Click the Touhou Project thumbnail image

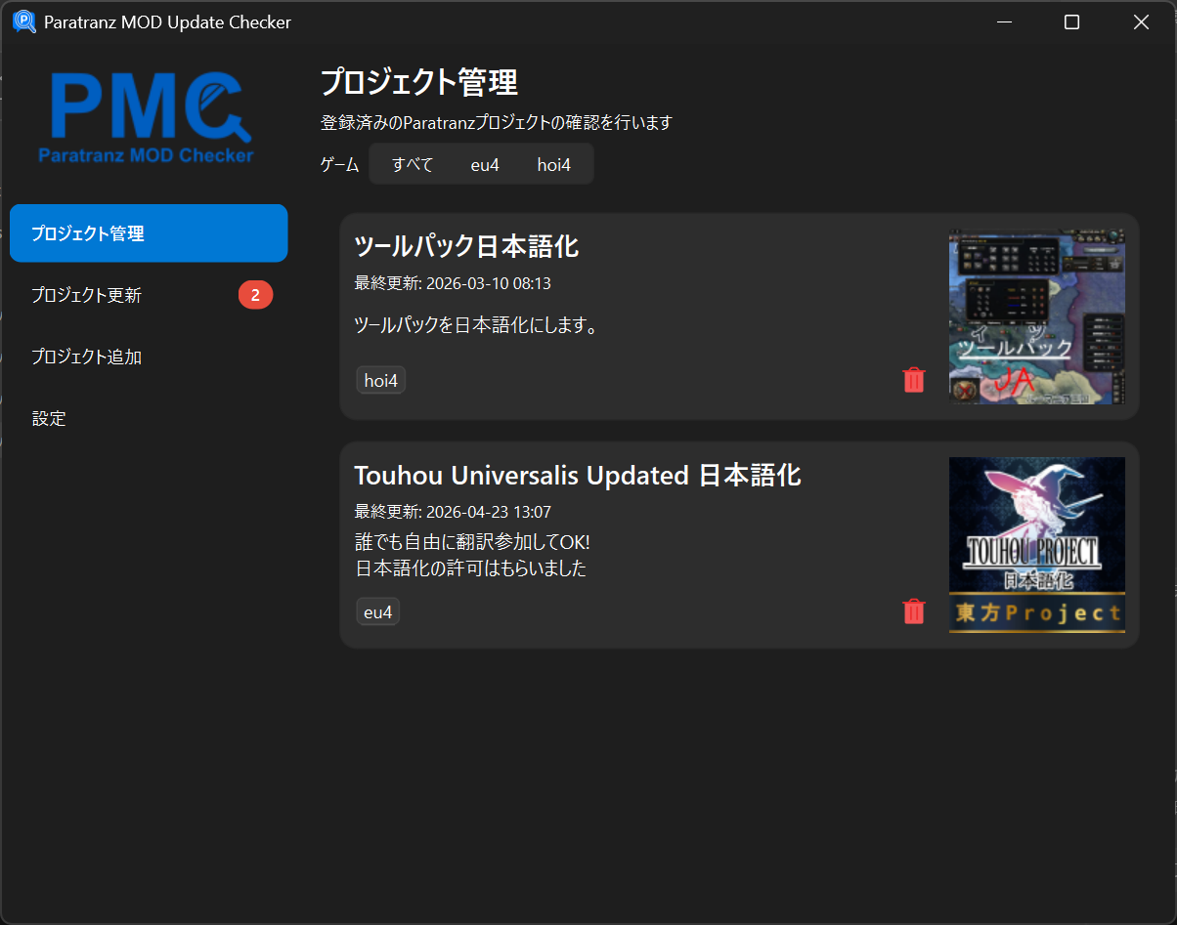pyautogui.click(x=1037, y=545)
